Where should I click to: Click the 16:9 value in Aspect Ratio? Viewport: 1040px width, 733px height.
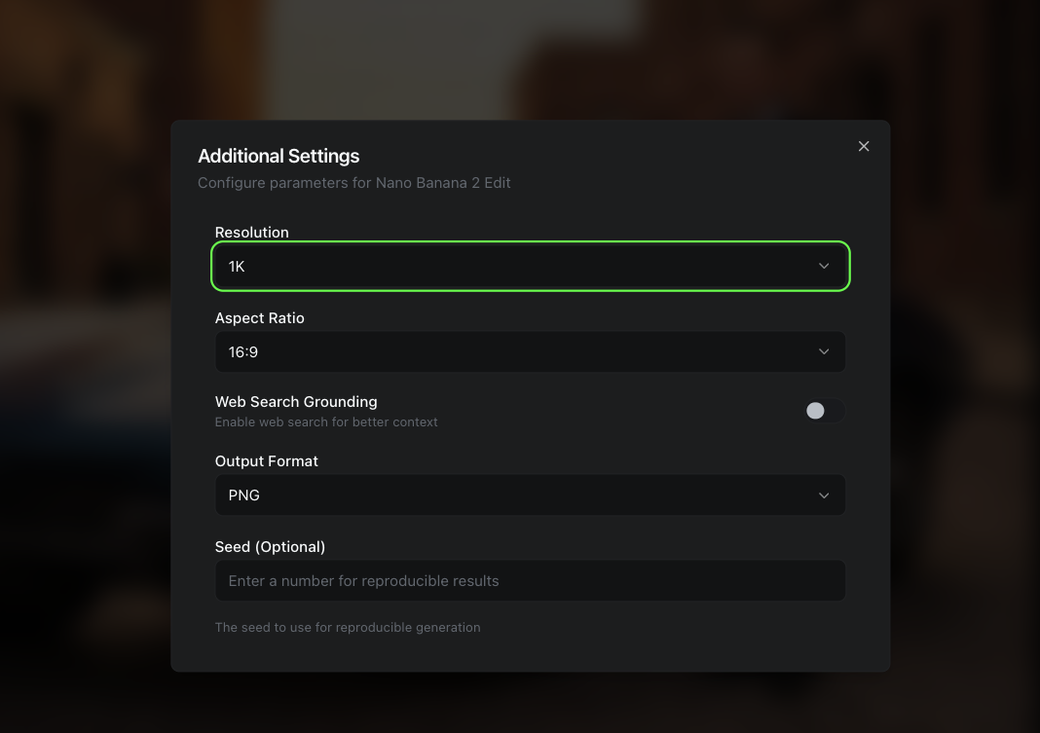point(243,351)
